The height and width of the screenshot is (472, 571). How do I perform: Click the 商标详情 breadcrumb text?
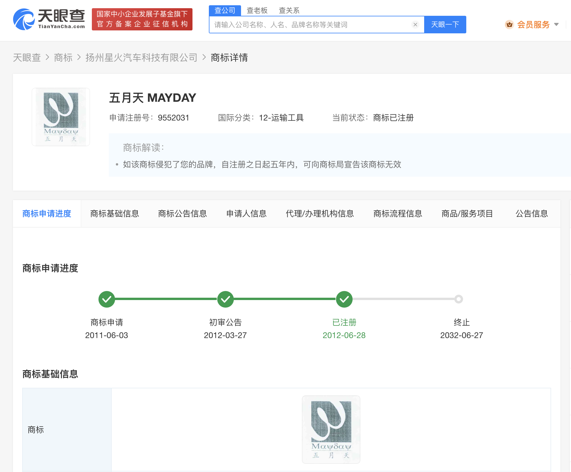pyautogui.click(x=229, y=58)
